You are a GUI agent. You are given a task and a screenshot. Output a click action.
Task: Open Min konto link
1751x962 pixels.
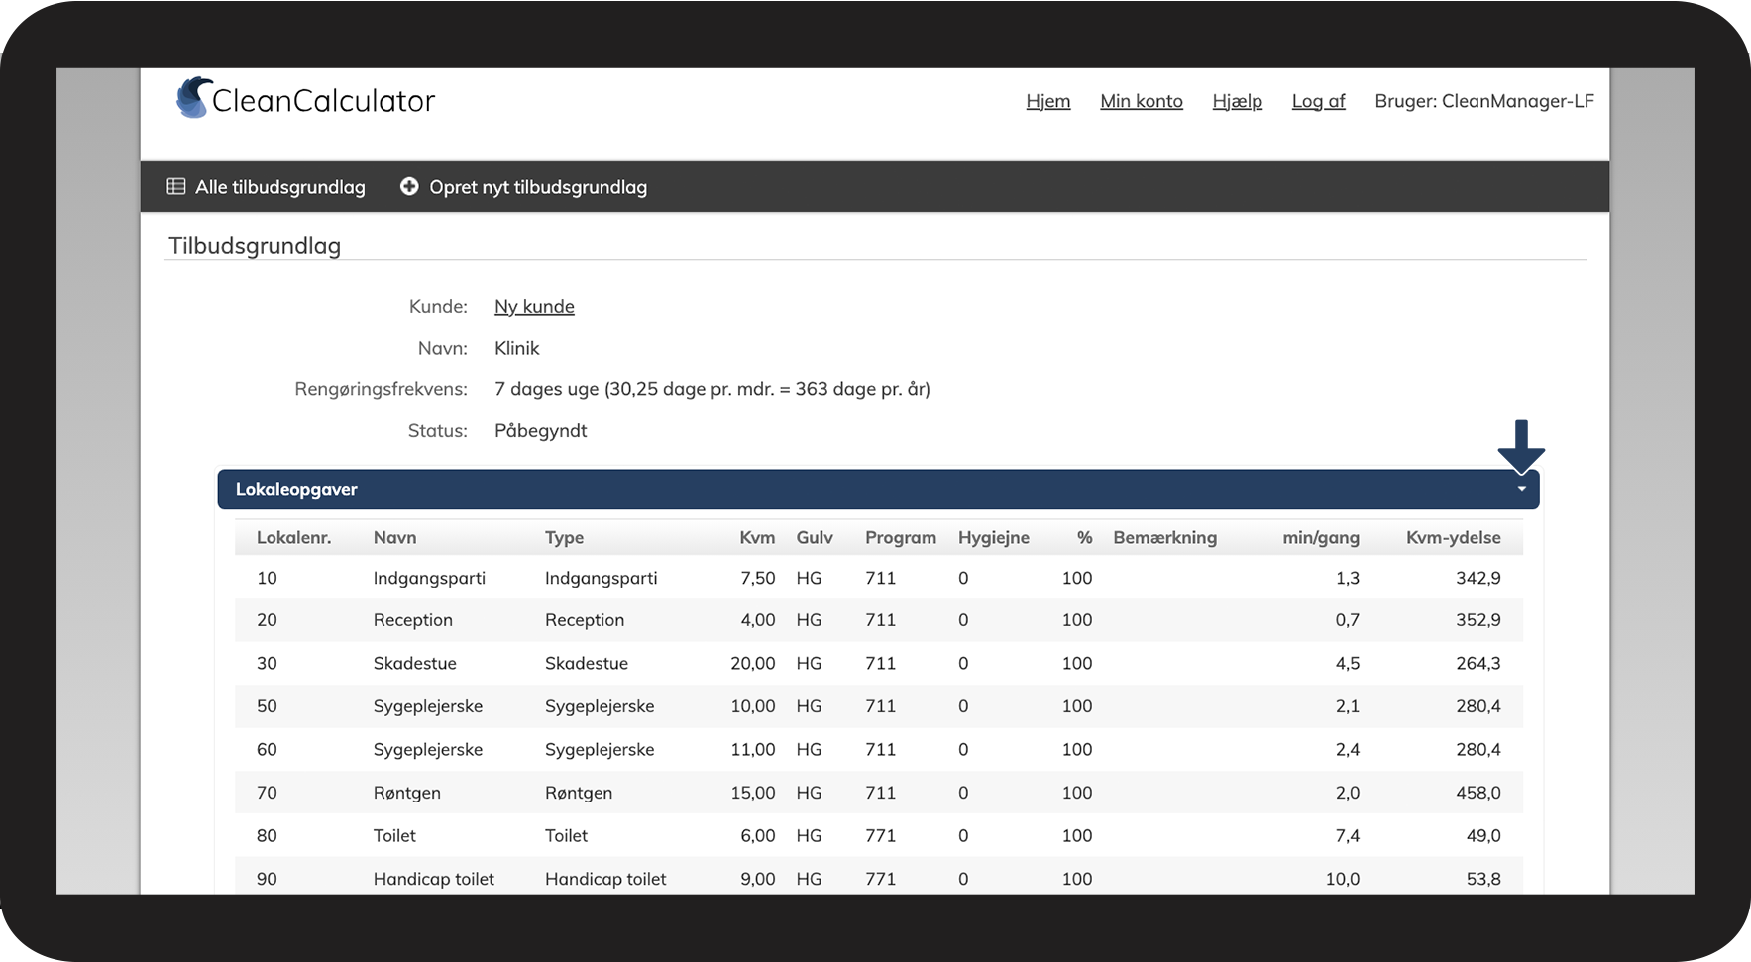(1142, 101)
